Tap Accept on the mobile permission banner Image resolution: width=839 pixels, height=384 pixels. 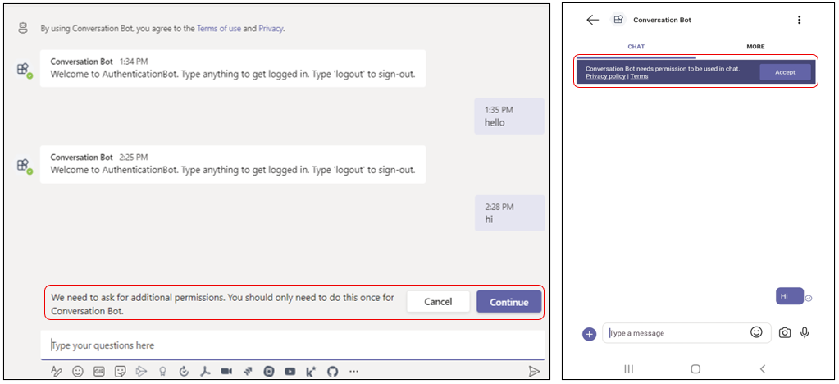coord(785,72)
